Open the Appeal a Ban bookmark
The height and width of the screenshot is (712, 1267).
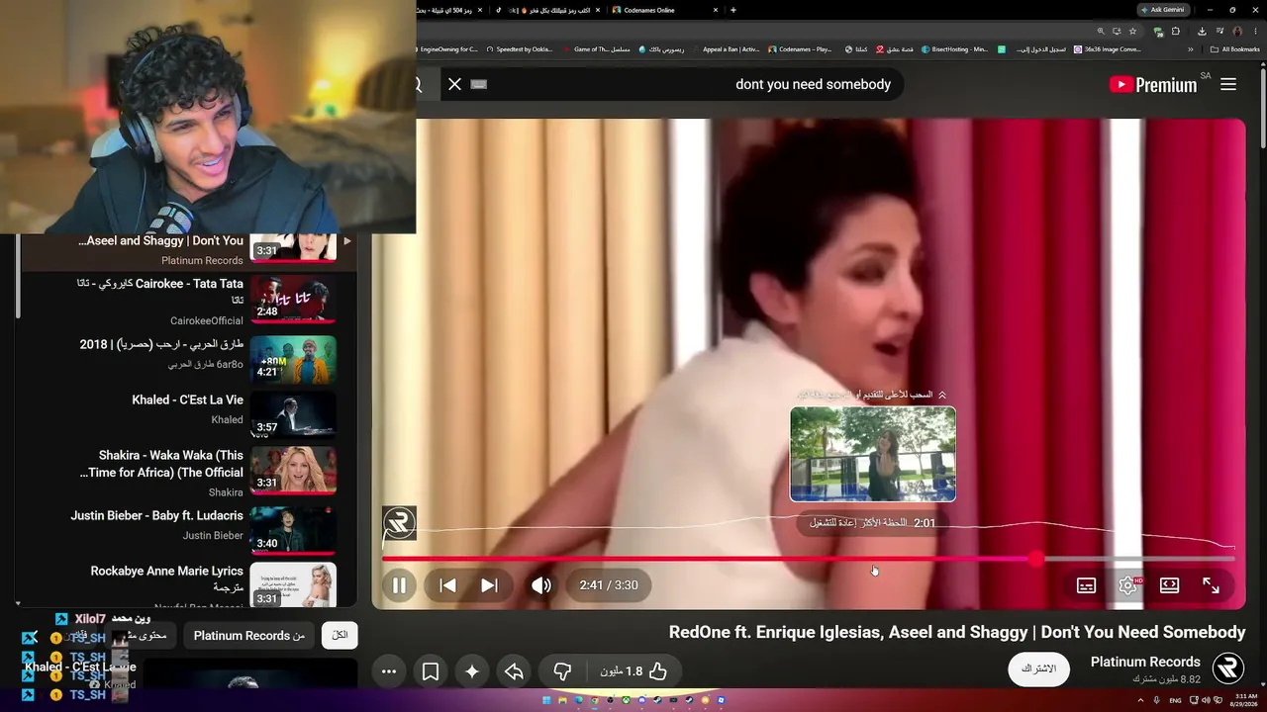pos(727,49)
